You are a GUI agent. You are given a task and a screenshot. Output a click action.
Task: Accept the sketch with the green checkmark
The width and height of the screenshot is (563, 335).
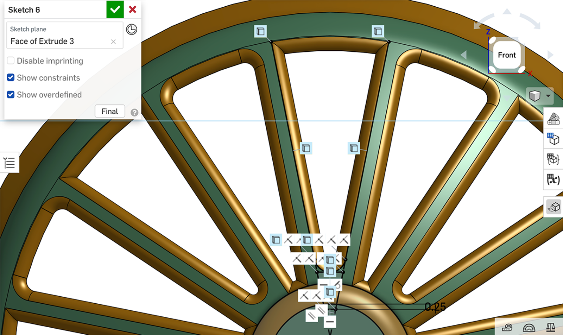(x=115, y=10)
